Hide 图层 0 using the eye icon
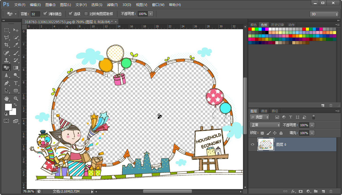 point(253,145)
